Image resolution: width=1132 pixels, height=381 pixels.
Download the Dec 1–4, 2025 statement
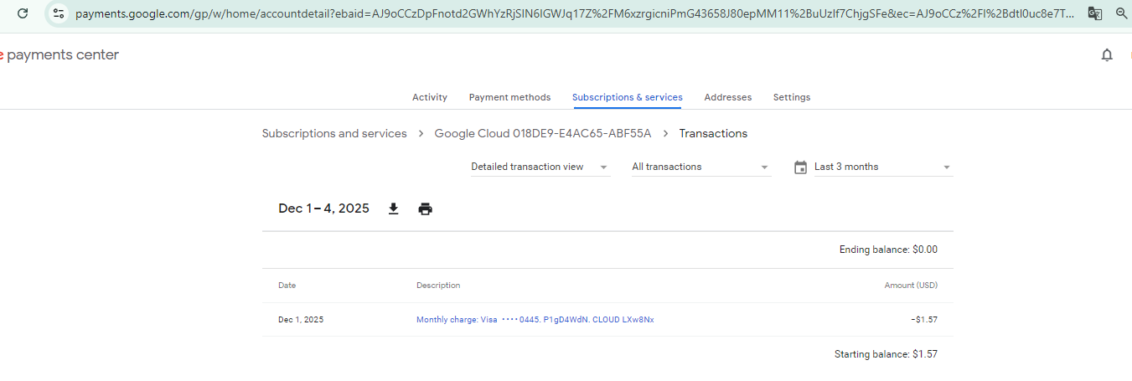[393, 209]
